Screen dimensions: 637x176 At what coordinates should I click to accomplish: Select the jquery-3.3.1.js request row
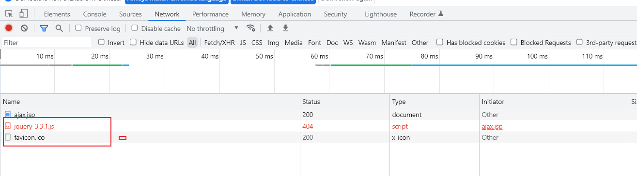point(318,126)
